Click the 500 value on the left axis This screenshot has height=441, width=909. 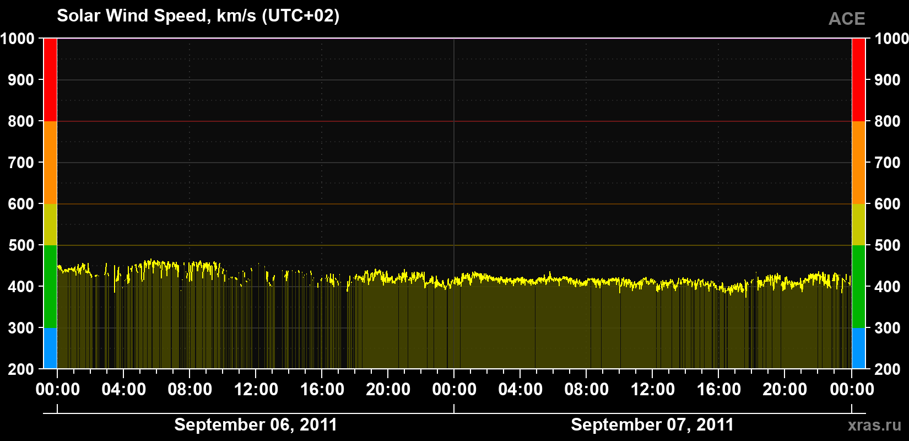click(21, 245)
